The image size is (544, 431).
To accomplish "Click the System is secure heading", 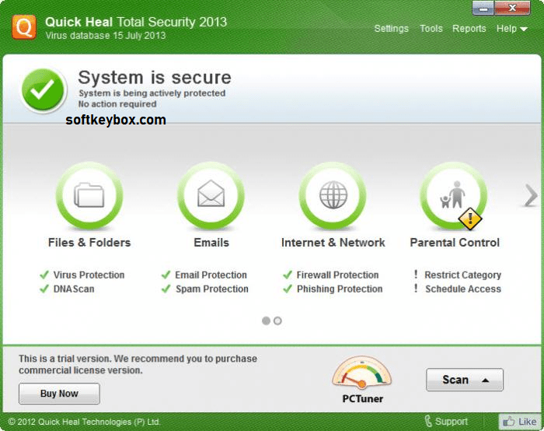I will pyautogui.click(x=155, y=77).
